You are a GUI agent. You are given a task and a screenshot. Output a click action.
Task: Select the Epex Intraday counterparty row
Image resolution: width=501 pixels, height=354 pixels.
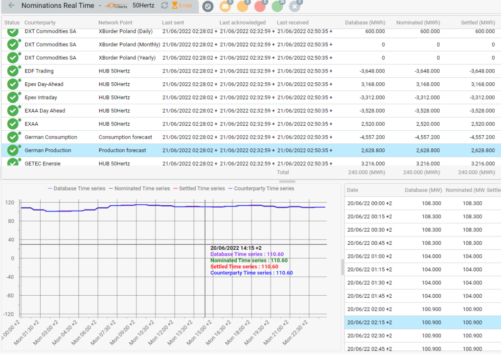pyautogui.click(x=41, y=97)
